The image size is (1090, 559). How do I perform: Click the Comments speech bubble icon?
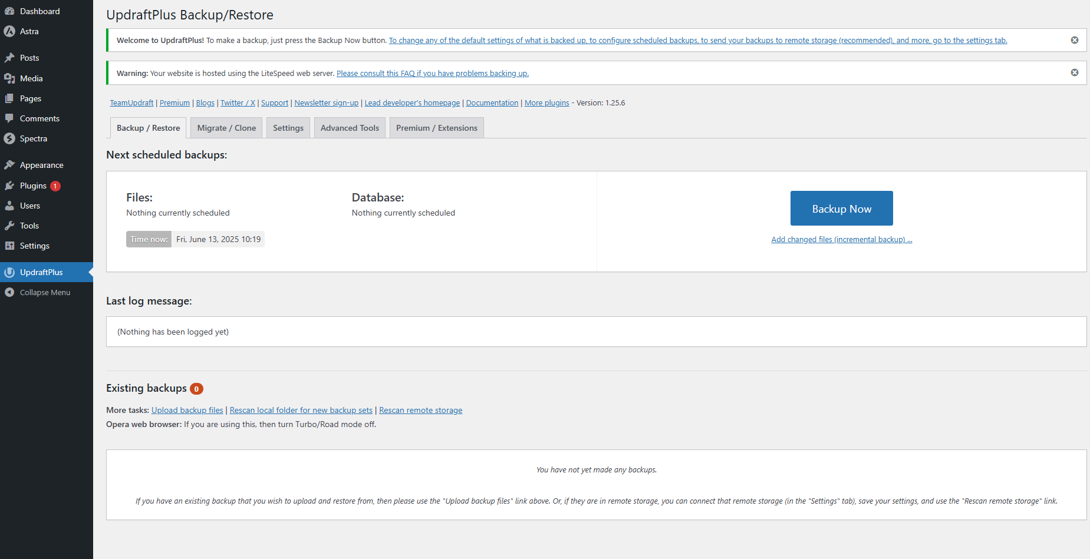pos(9,118)
